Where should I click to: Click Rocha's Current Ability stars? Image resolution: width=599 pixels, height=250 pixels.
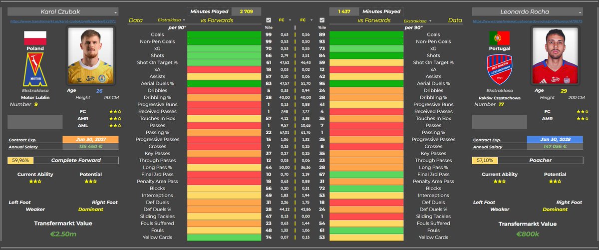[499, 182]
